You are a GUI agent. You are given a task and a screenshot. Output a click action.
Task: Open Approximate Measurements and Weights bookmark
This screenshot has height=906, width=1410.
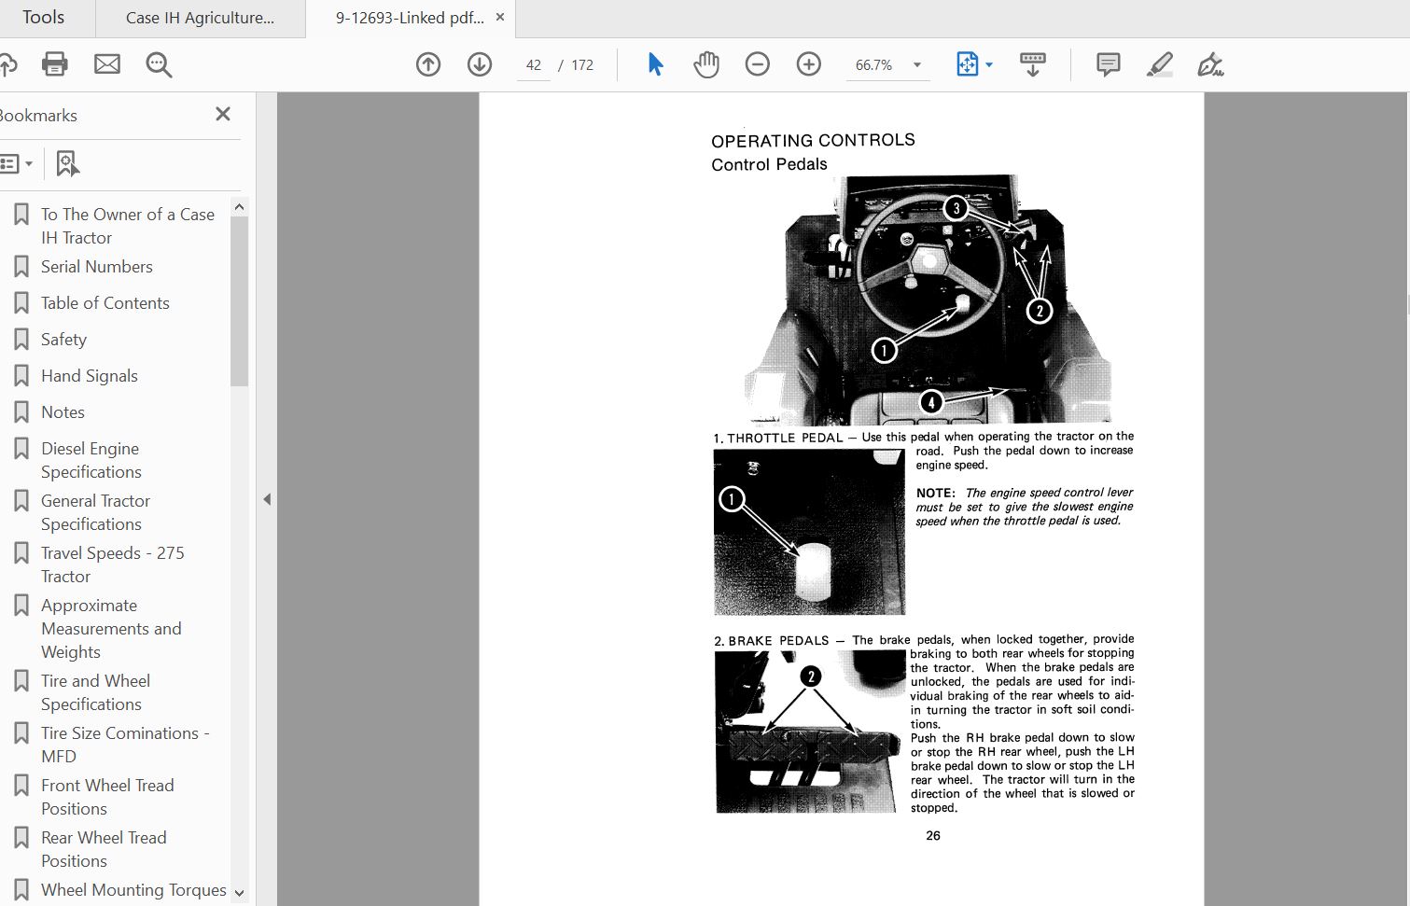point(111,629)
